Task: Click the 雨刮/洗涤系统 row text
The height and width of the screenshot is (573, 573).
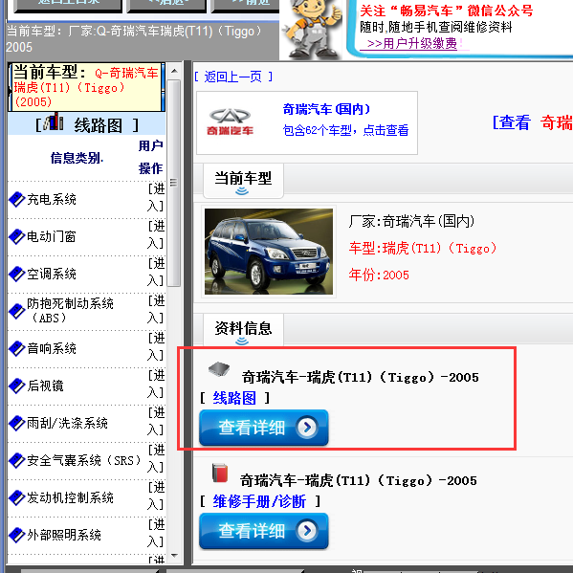Action: point(67,424)
